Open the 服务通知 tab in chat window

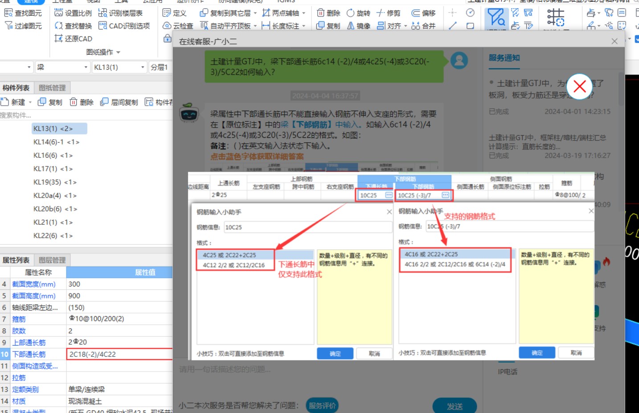(504, 58)
